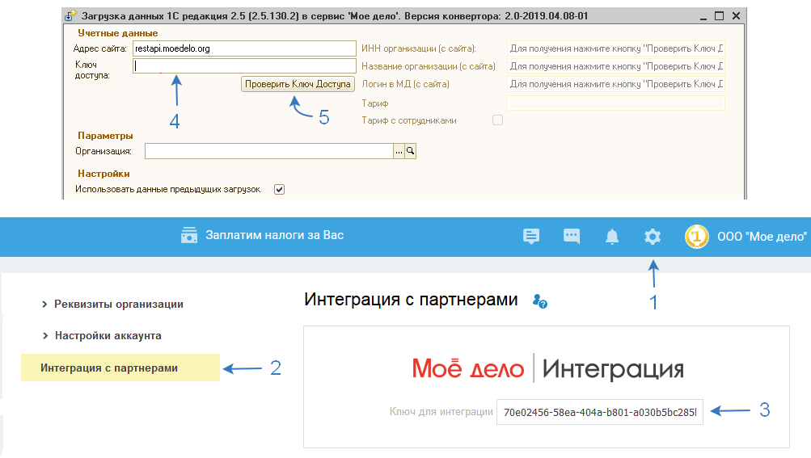Viewport: 811px width, 458px height.
Task: Open the organization selection ellipsis button
Action: [x=399, y=151]
